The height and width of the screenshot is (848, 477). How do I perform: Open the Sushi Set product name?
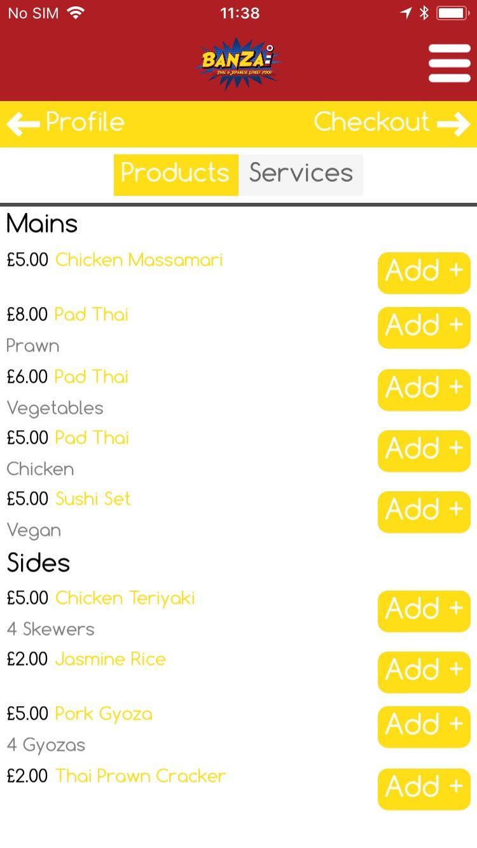pyautogui.click(x=93, y=499)
